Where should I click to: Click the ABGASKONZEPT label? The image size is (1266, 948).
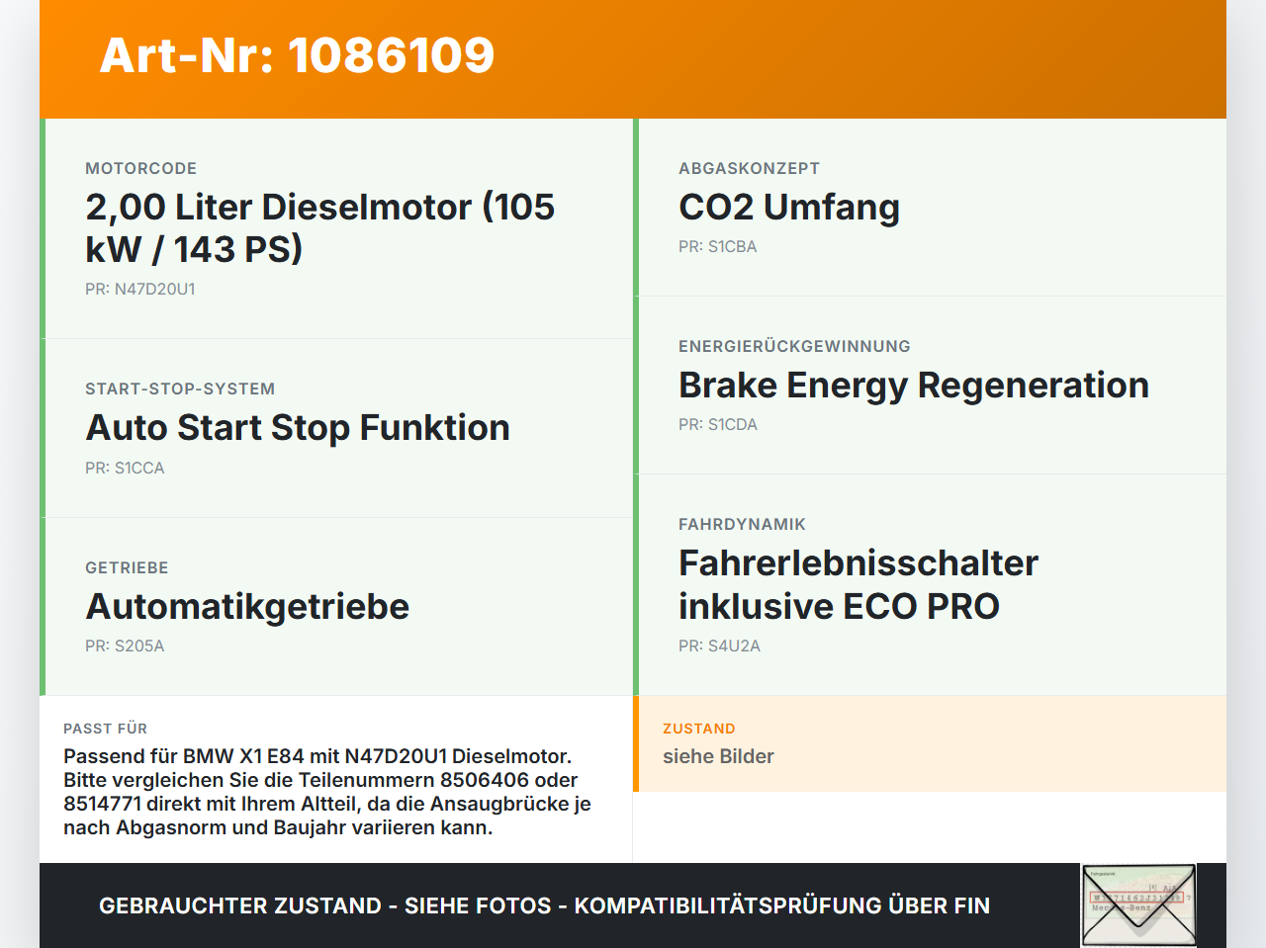click(x=749, y=168)
